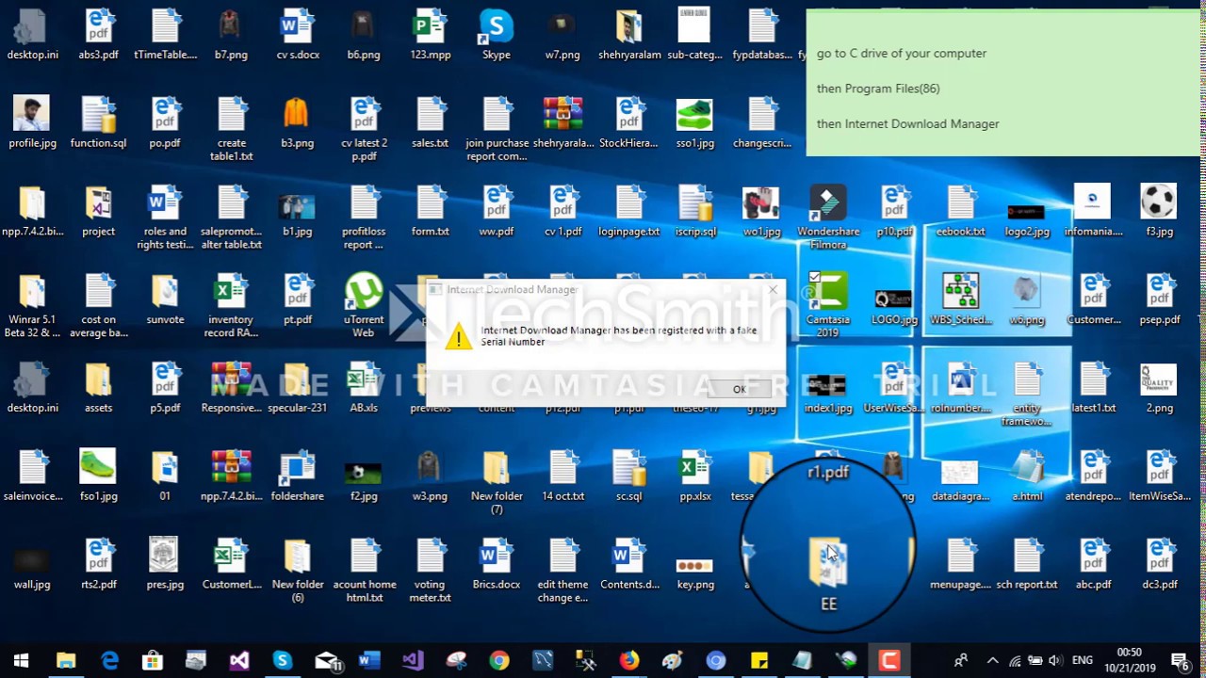Select the StockHiera... pdf file
The height and width of the screenshot is (678, 1206).
[x=628, y=123]
